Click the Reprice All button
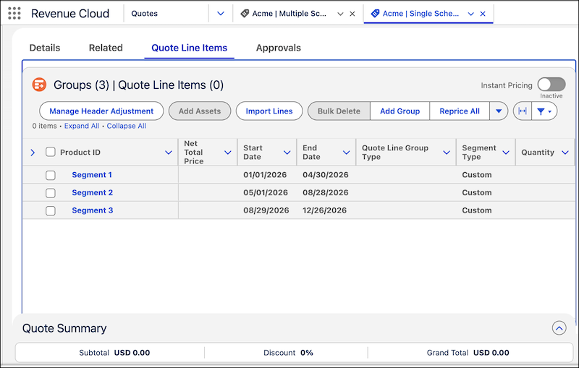The height and width of the screenshot is (368, 579). (460, 111)
